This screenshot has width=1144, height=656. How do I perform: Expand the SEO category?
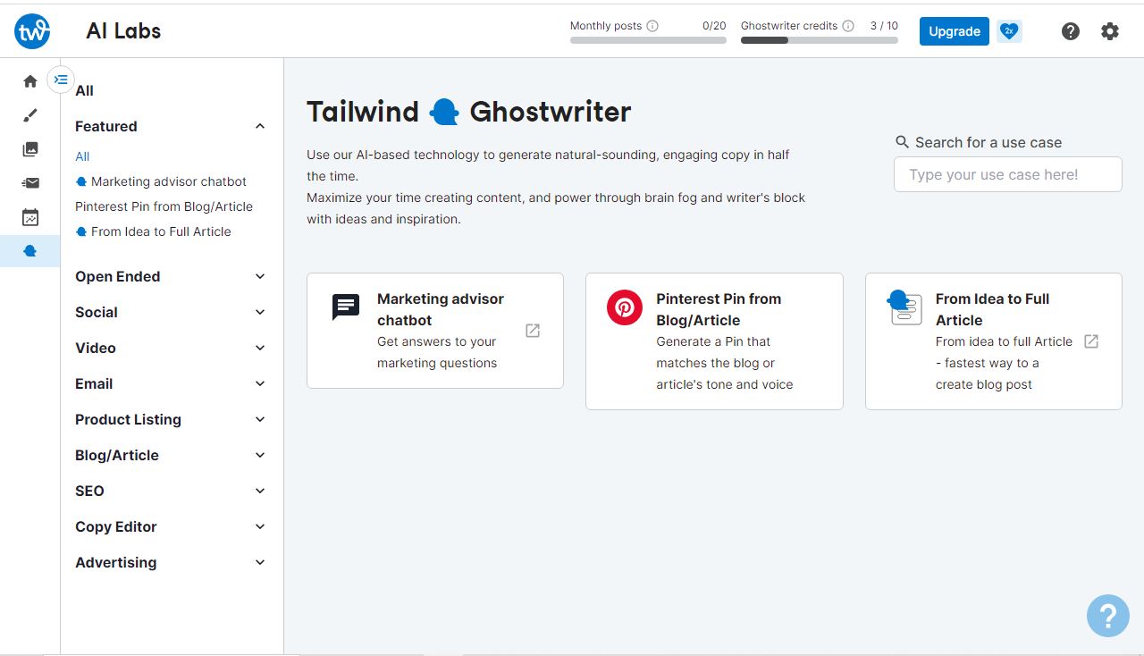pos(260,491)
